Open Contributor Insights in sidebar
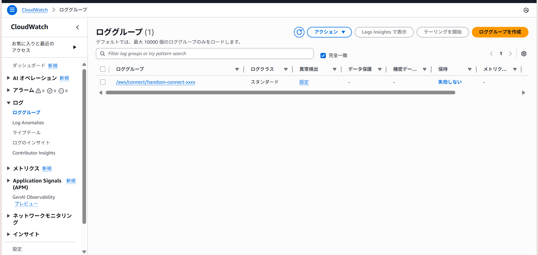 [x=34, y=153]
